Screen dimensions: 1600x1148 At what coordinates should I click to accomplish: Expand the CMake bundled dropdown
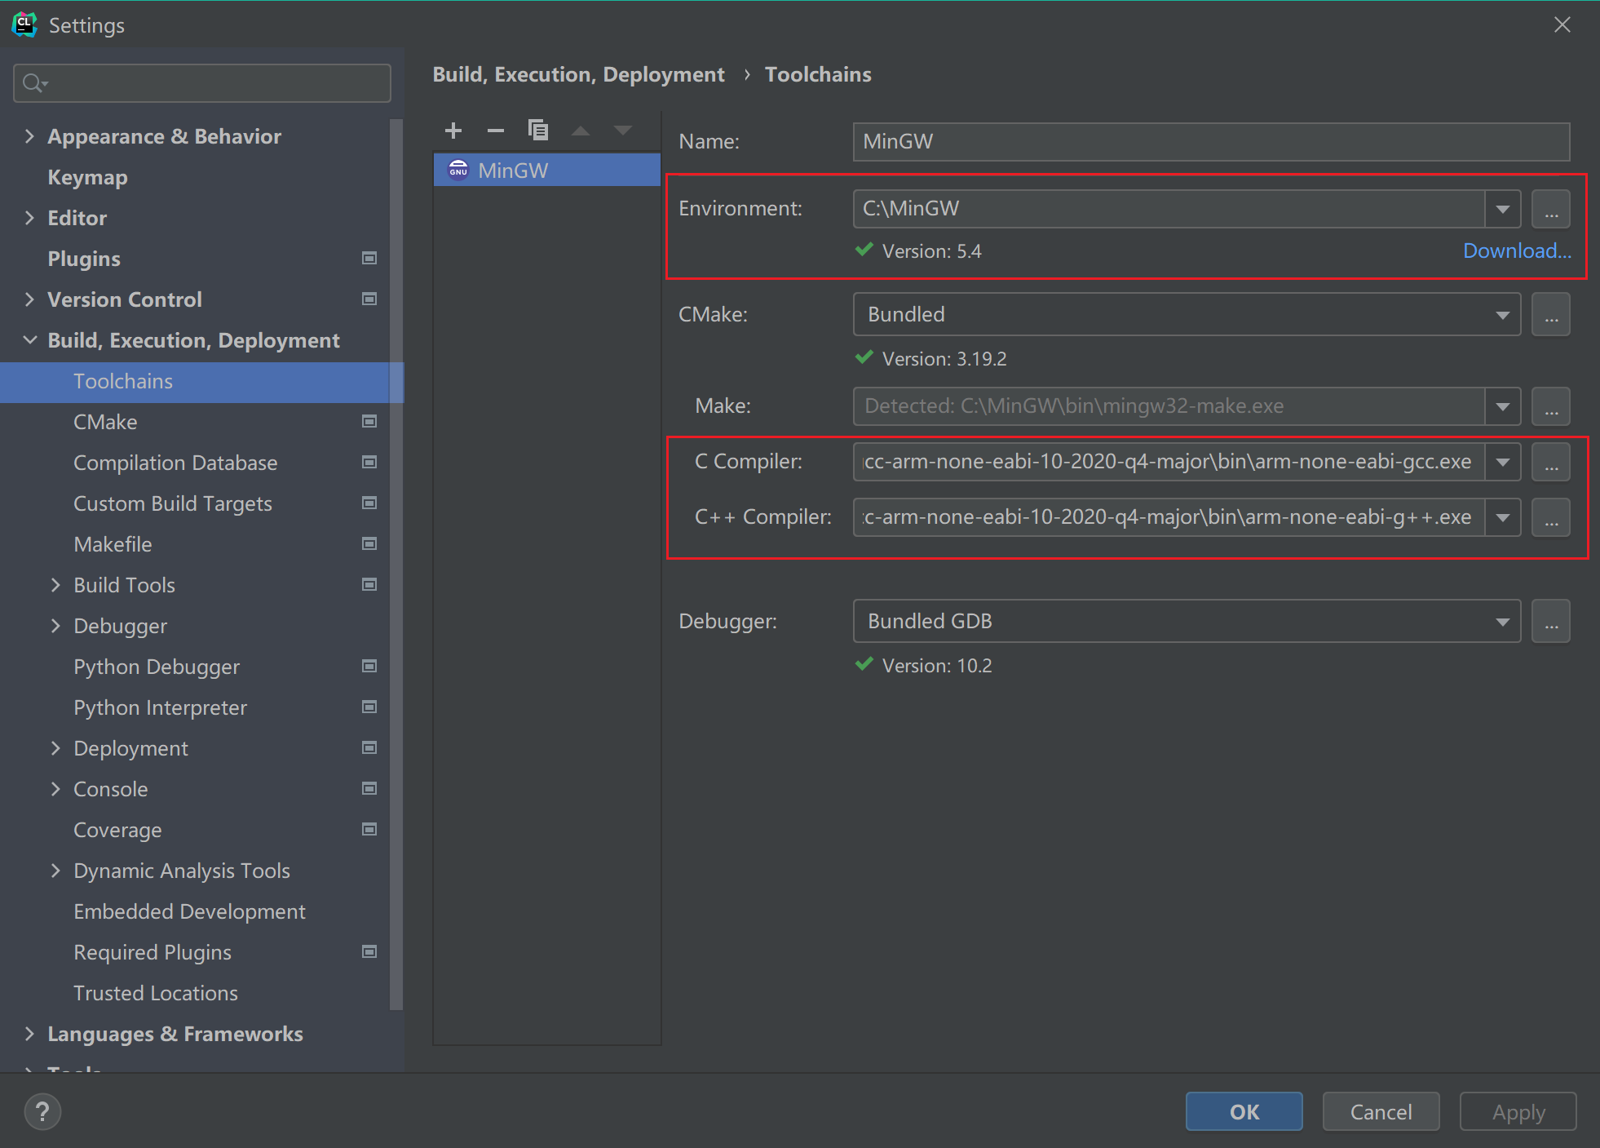tap(1505, 314)
